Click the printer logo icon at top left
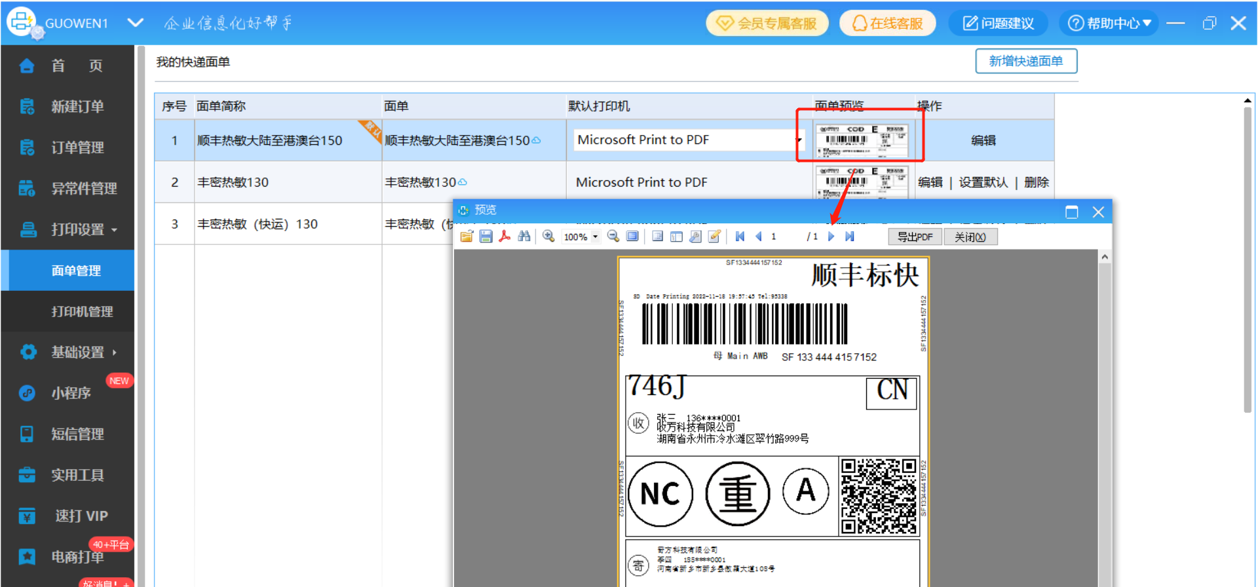1258x587 pixels. point(22,22)
